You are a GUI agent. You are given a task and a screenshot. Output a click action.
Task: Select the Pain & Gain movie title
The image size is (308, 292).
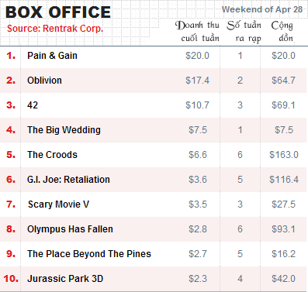(52, 56)
